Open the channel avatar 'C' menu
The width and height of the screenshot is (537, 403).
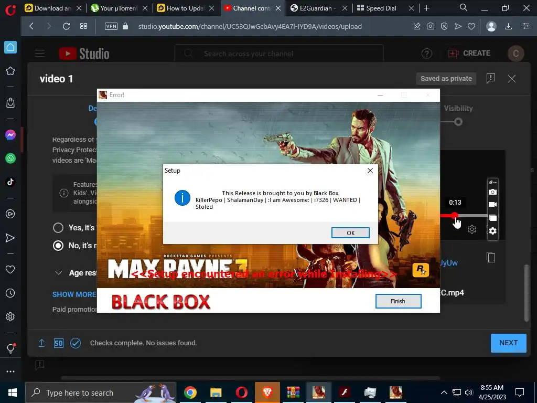click(516, 54)
